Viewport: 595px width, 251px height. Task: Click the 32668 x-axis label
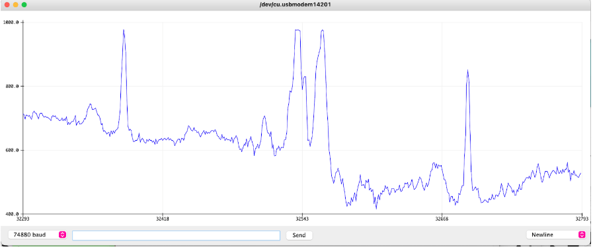tap(442, 219)
